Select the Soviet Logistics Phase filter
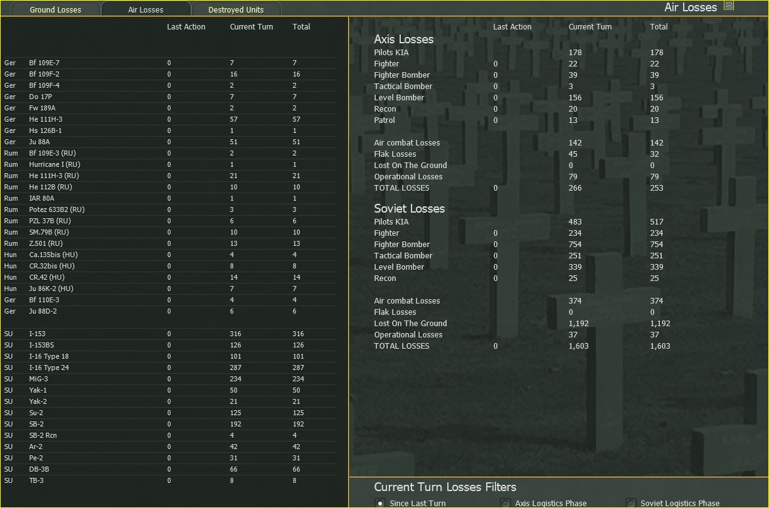The image size is (769, 508). [x=630, y=503]
